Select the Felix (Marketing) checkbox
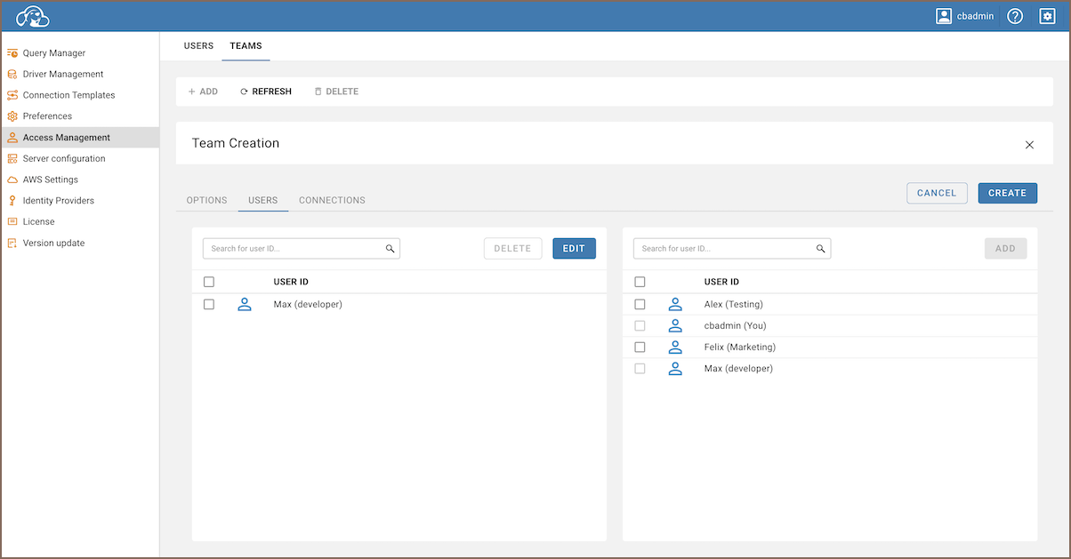The image size is (1071, 559). tap(640, 347)
